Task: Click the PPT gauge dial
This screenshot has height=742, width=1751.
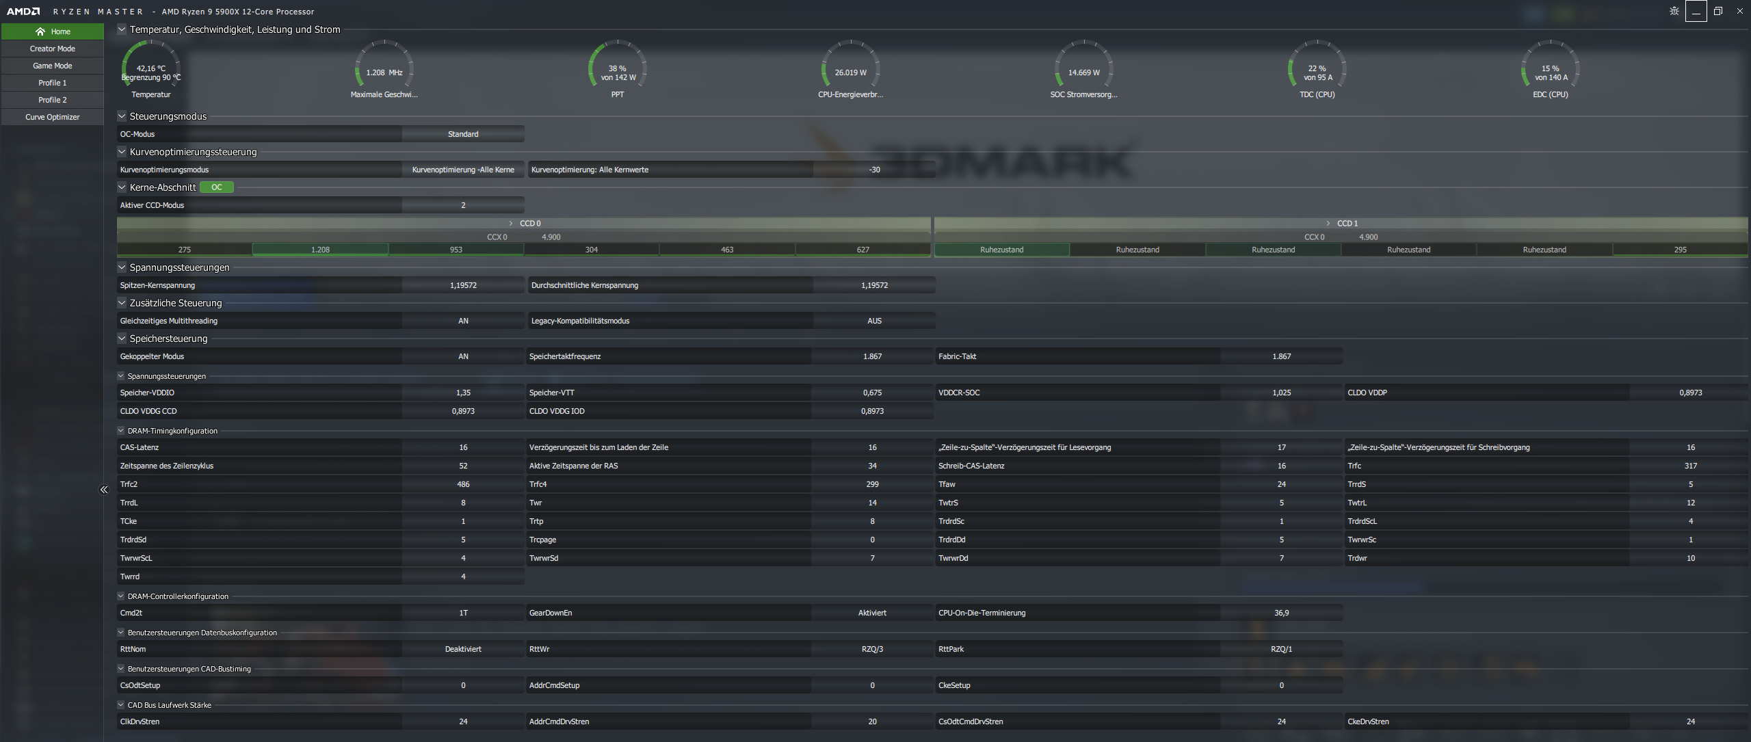Action: (618, 69)
